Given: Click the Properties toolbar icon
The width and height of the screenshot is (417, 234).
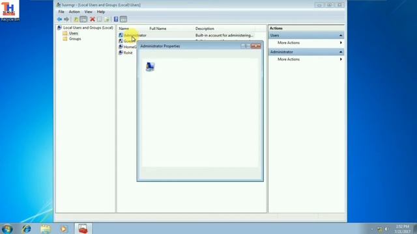Looking at the screenshot, I should [x=100, y=19].
